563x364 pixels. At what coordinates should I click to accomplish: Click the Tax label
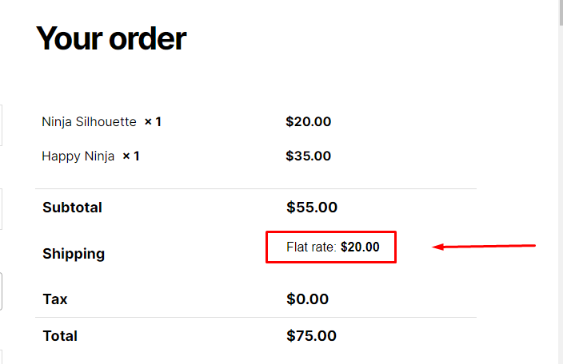pos(55,299)
